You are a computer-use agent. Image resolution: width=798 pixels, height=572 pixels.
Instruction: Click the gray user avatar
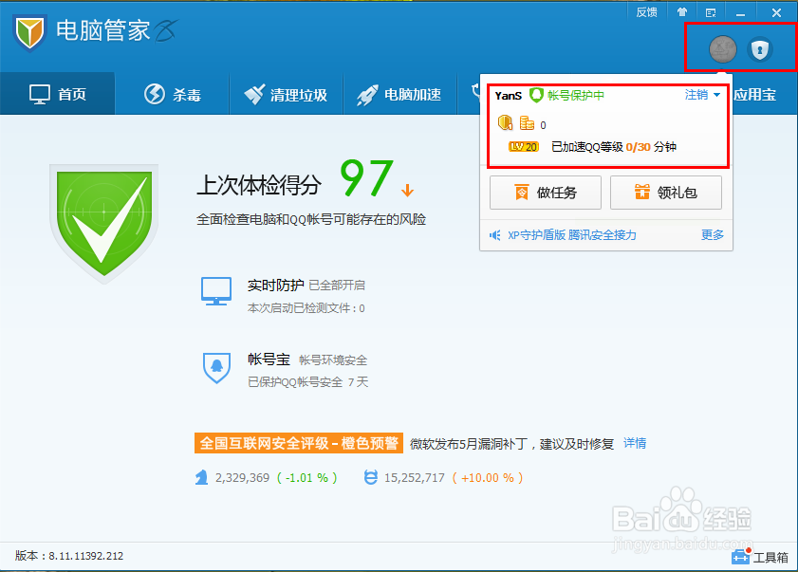click(723, 49)
